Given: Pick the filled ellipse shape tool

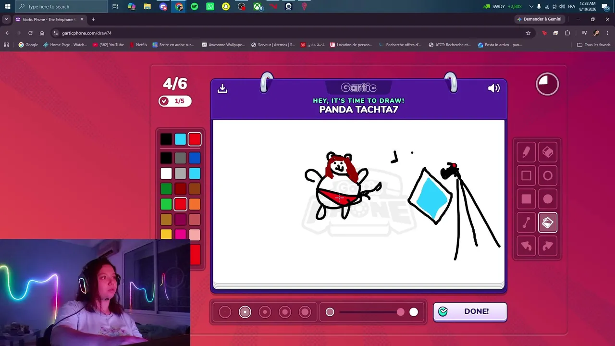Looking at the screenshot, I should [x=548, y=199].
